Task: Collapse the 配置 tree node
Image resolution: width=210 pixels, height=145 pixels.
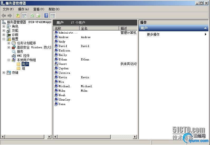Action: [x=4, y=39]
